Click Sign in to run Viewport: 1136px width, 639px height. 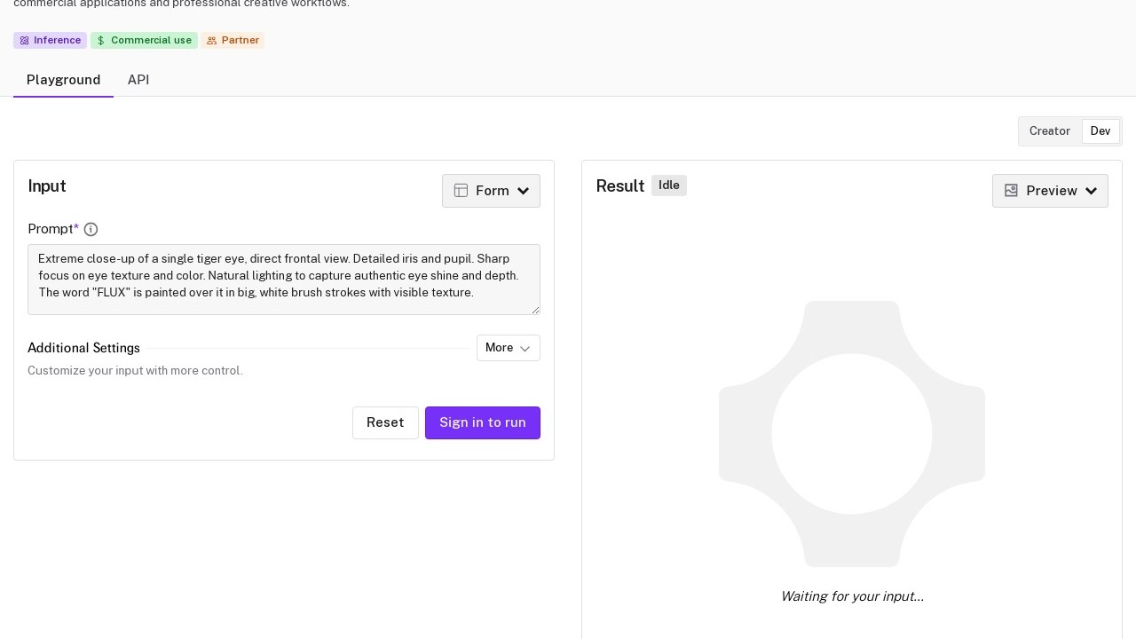[482, 422]
